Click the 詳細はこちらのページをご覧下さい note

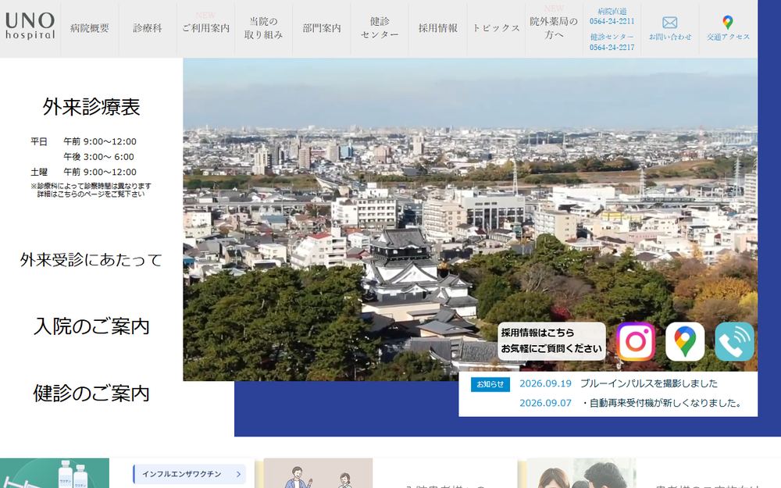(x=91, y=194)
